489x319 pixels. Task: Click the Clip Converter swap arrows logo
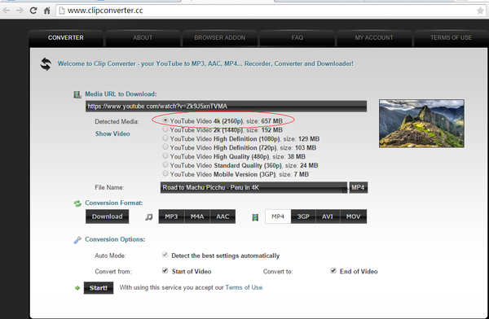click(46, 64)
